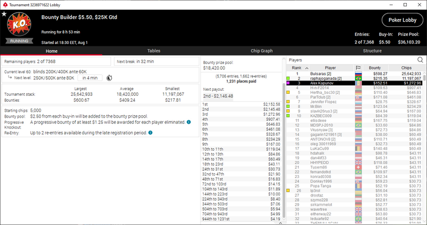
Task: Open the Re-Entry info icon
Action: 150,133
